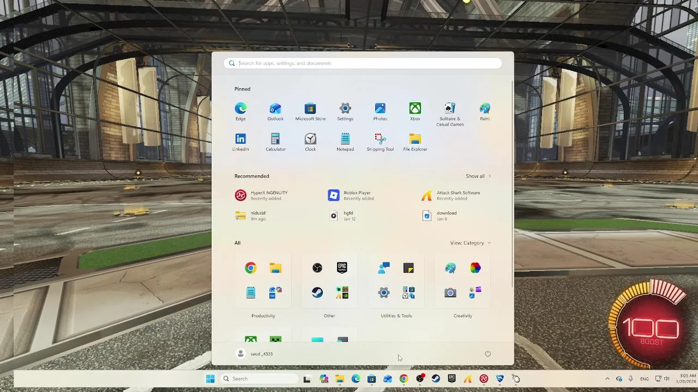Open the pinned Edge app
698x392 pixels.
pos(240,112)
